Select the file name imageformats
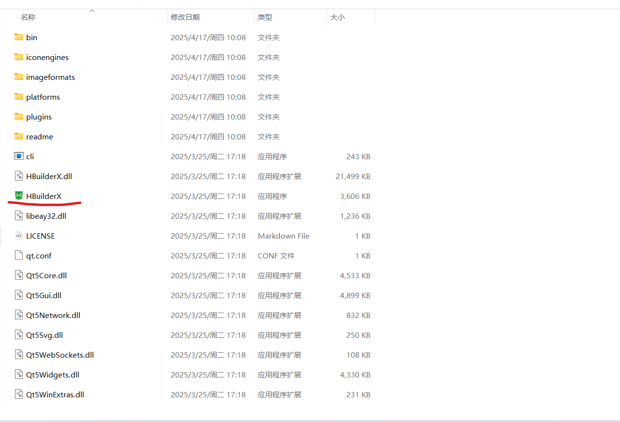This screenshot has height=422, width=620. point(51,77)
